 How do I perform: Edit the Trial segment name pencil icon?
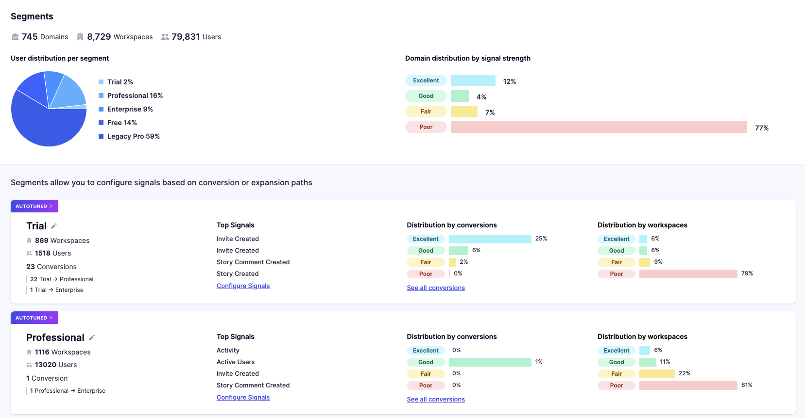pos(54,226)
